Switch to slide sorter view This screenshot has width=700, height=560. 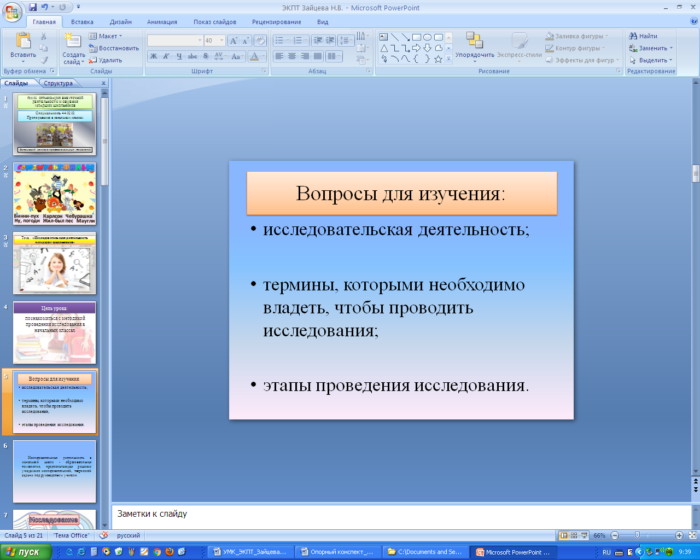[574, 535]
